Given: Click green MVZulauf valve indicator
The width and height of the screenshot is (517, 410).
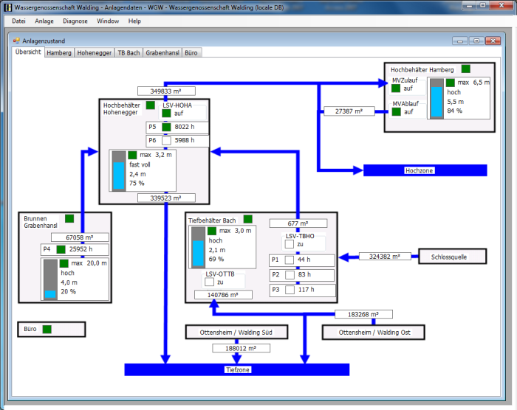Looking at the screenshot, I should pos(397,88).
